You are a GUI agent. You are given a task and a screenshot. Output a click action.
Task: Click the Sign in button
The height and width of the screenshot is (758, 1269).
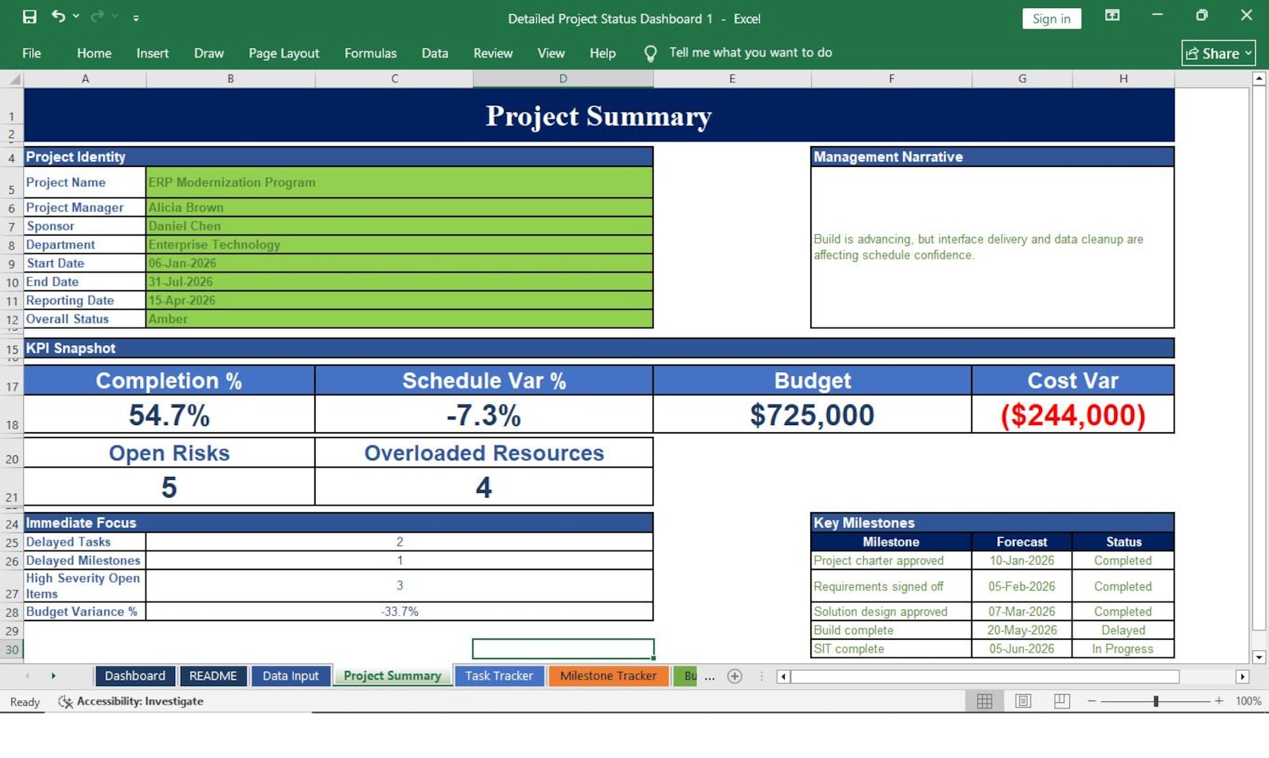point(1051,18)
